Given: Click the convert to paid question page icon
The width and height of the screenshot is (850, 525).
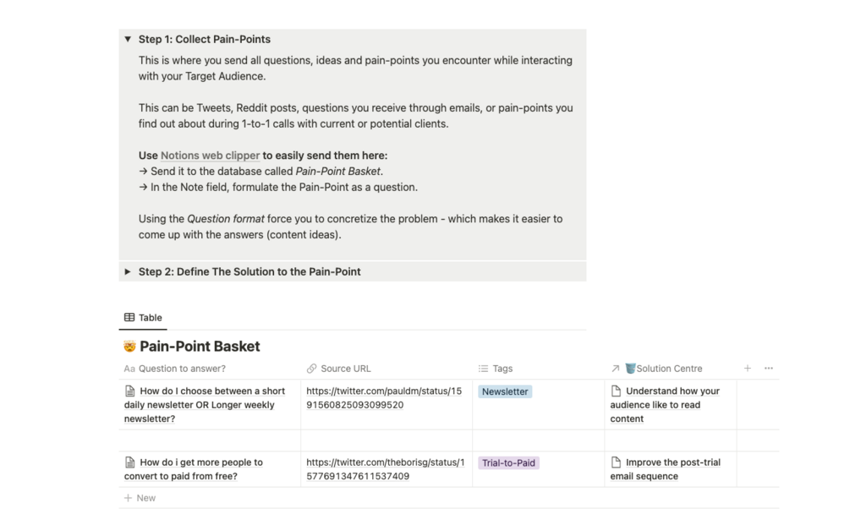Looking at the screenshot, I should (x=130, y=462).
